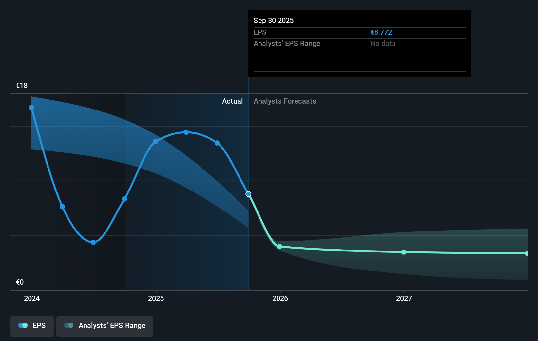538x341 pixels.
Task: Switch to the Actual section
Action: tap(232, 101)
